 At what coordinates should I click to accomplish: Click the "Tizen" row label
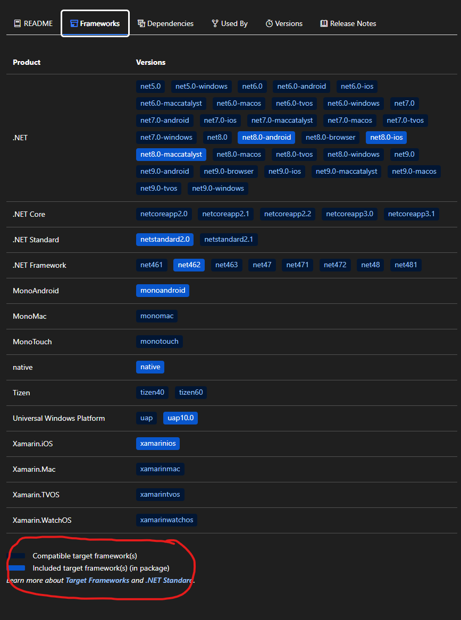coord(21,393)
